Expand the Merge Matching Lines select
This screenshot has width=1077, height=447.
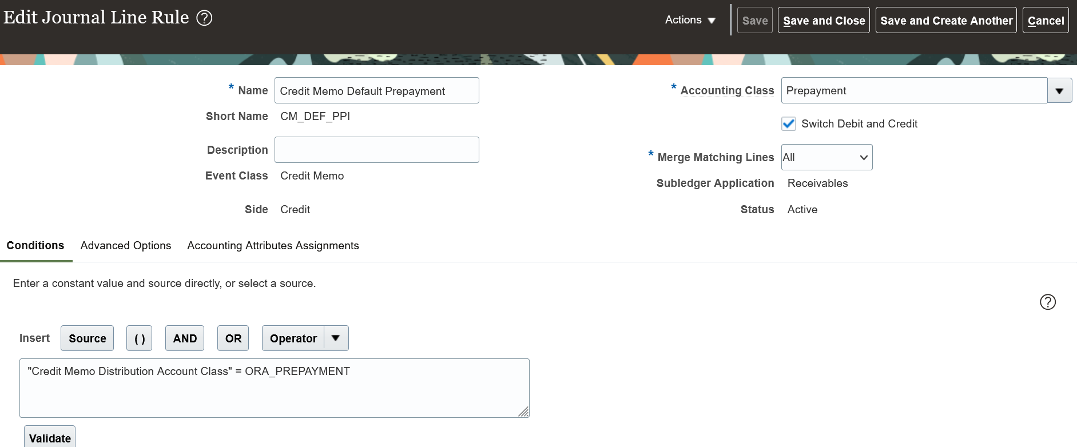(826, 157)
